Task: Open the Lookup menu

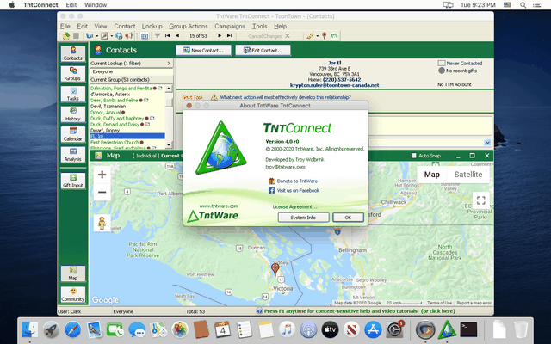Action: click(x=152, y=26)
